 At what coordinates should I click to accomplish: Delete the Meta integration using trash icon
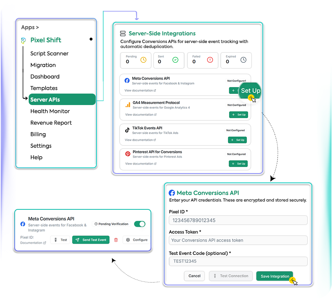pyautogui.click(x=116, y=240)
